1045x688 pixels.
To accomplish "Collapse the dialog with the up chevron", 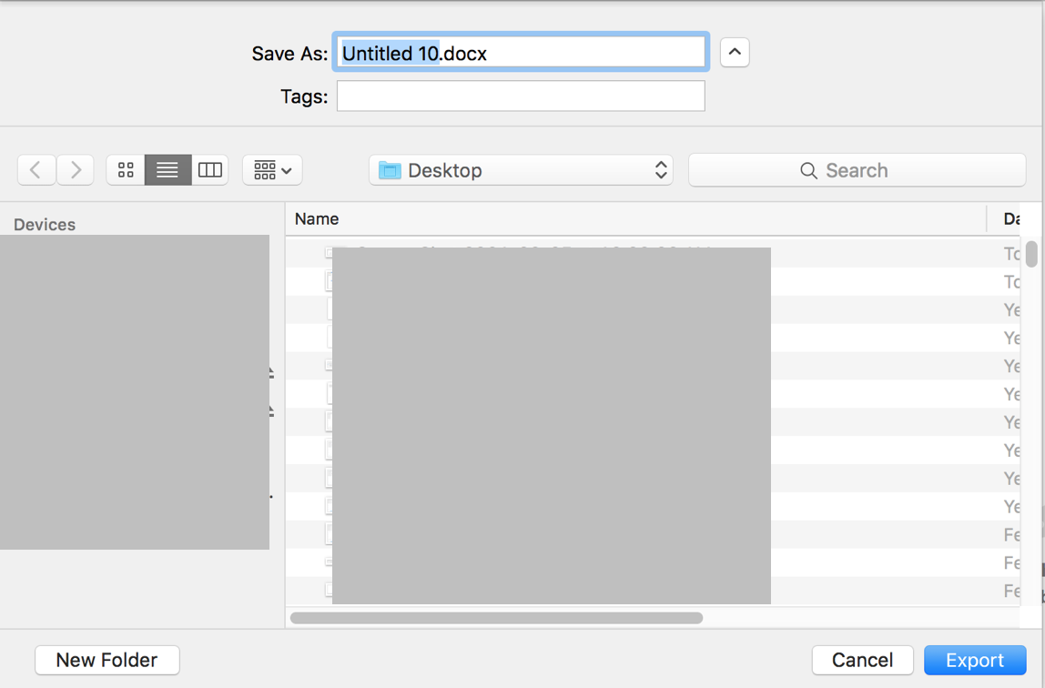I will (735, 52).
